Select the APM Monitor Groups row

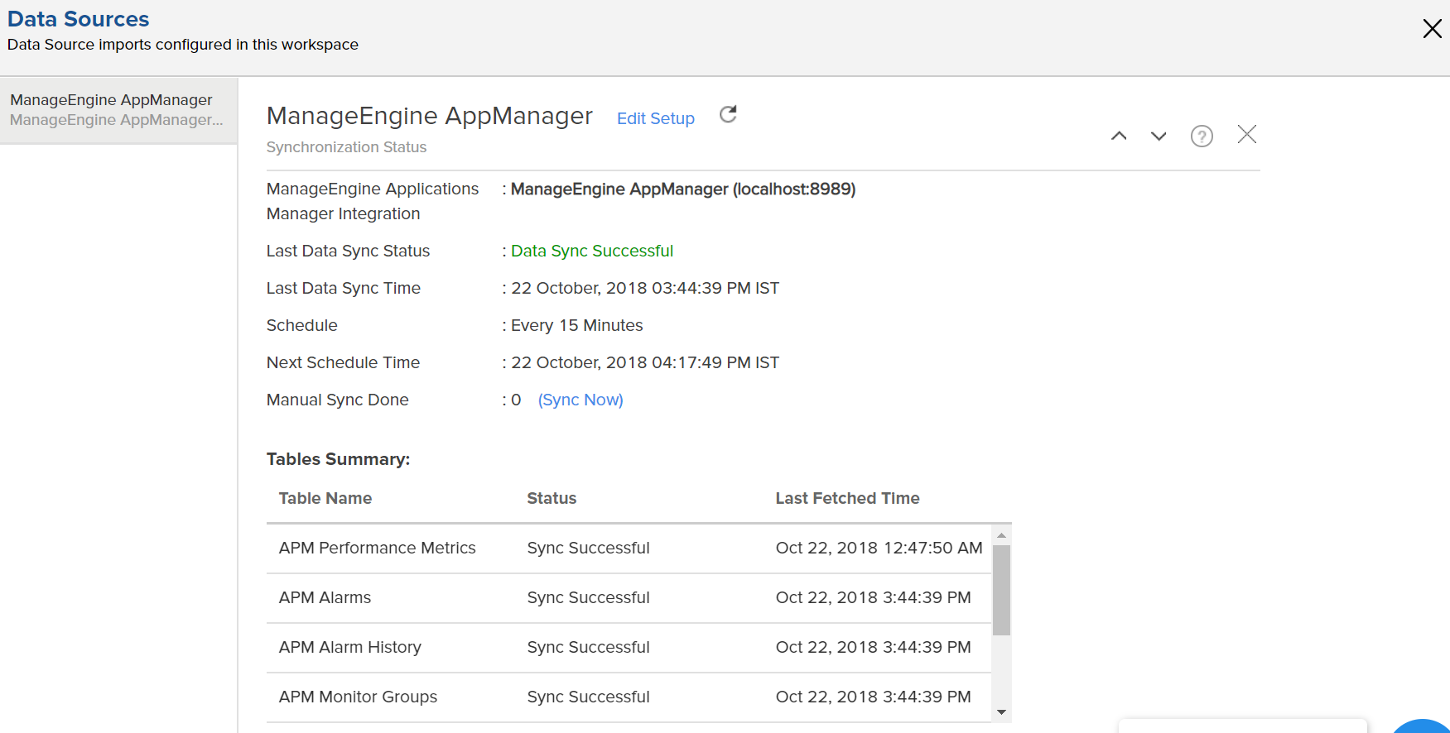click(629, 697)
